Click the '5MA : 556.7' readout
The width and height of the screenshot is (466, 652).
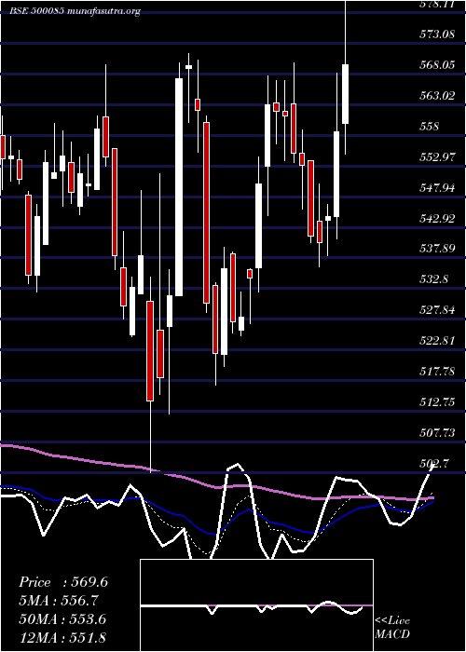tap(60, 601)
